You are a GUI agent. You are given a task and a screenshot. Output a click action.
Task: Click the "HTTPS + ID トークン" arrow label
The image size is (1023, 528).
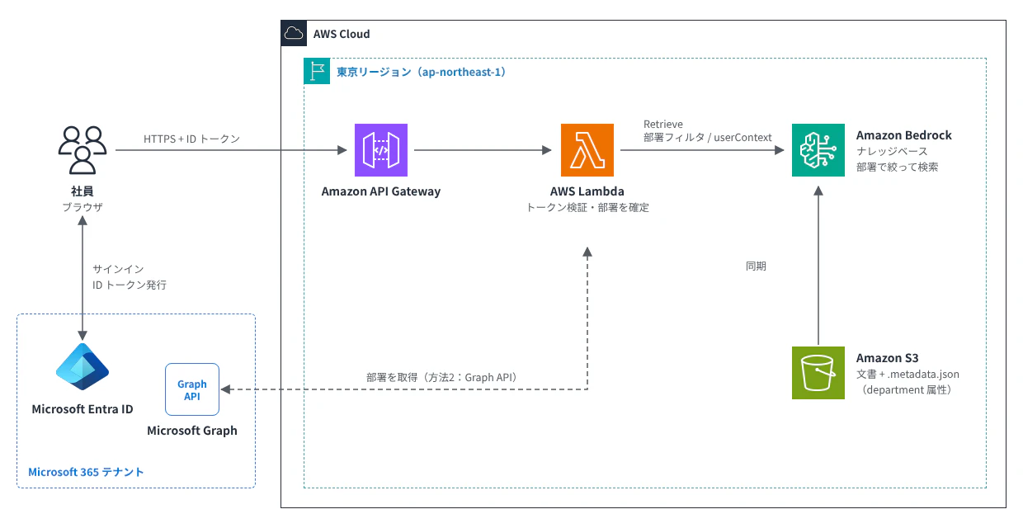pyautogui.click(x=192, y=139)
